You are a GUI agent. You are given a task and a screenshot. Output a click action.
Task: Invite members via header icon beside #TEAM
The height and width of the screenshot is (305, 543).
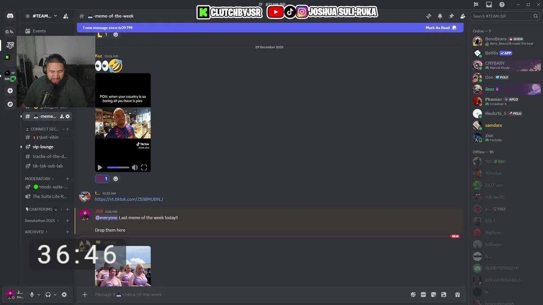66,16
